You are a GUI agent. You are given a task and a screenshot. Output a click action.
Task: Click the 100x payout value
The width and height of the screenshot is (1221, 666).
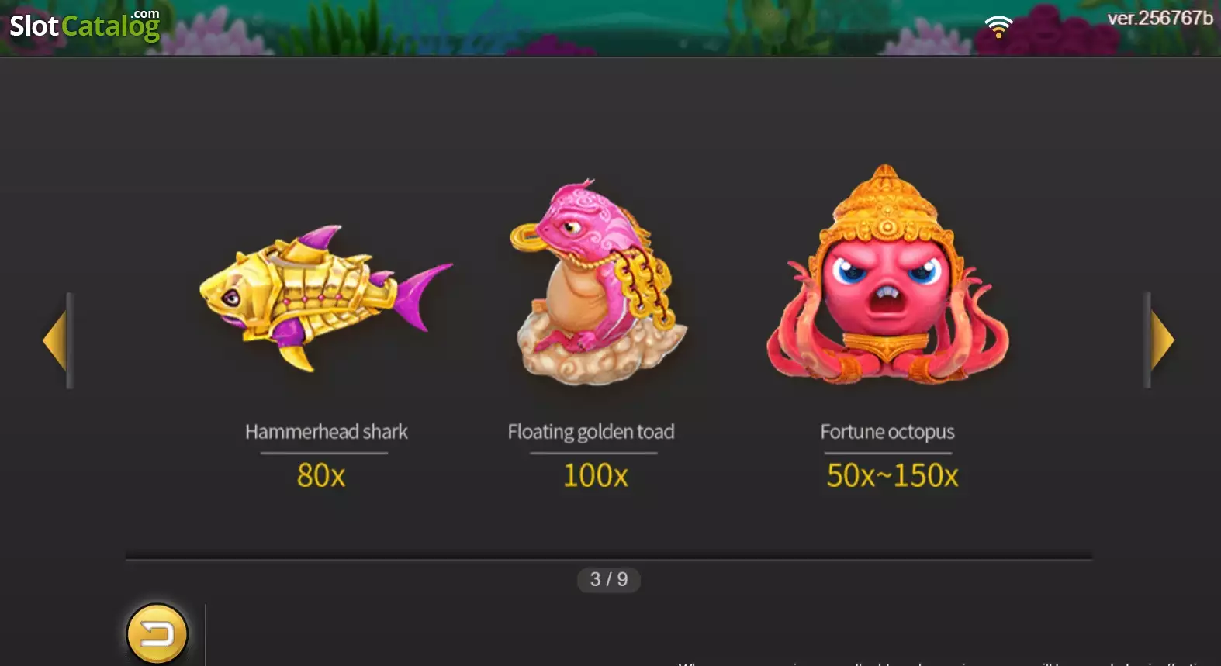pyautogui.click(x=596, y=475)
